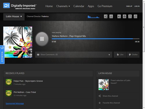
Task: Click the Digitally Imported DI logo
Action: click(x=6, y=6)
